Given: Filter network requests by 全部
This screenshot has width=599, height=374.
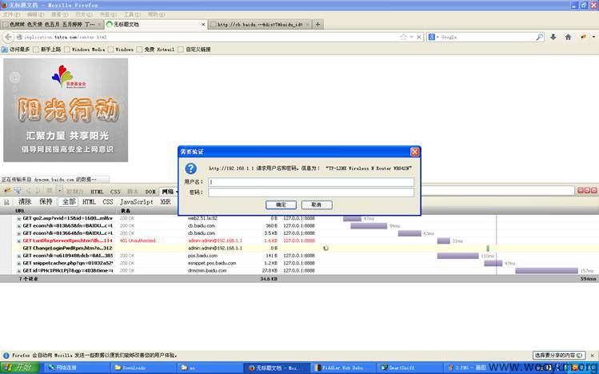Looking at the screenshot, I should click(69, 202).
